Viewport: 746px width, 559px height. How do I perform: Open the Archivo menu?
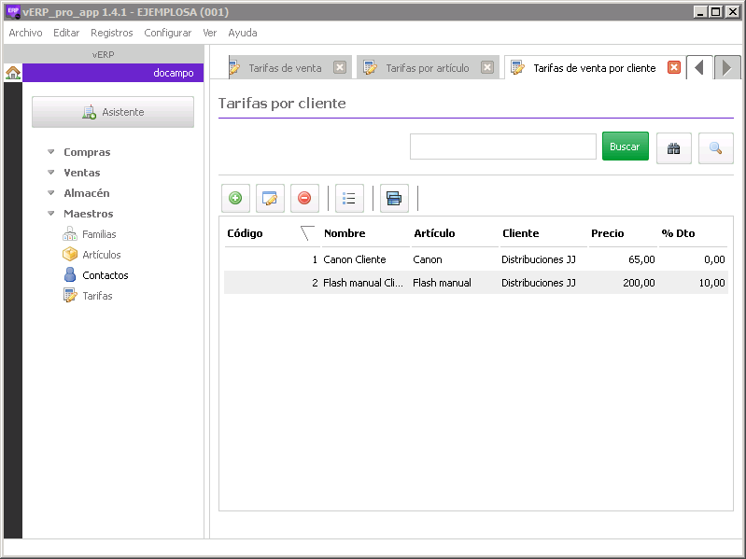(26, 33)
